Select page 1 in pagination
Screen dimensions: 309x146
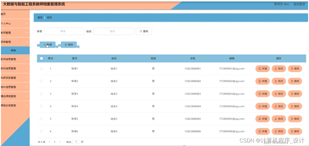tap(55, 142)
